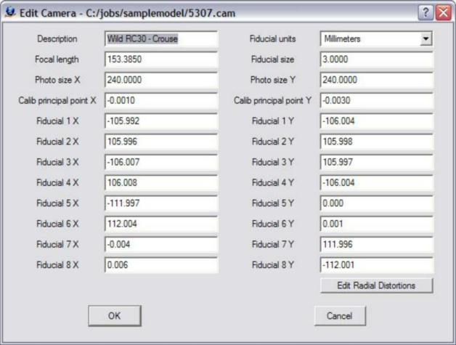The width and height of the screenshot is (456, 345).
Task: Click the Edit Radial Distortions button
Action: (376, 285)
